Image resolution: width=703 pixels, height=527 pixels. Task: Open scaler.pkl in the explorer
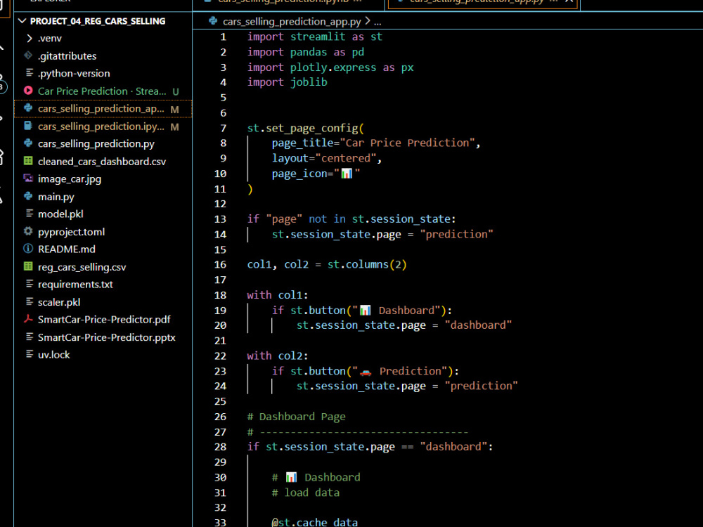tap(59, 302)
